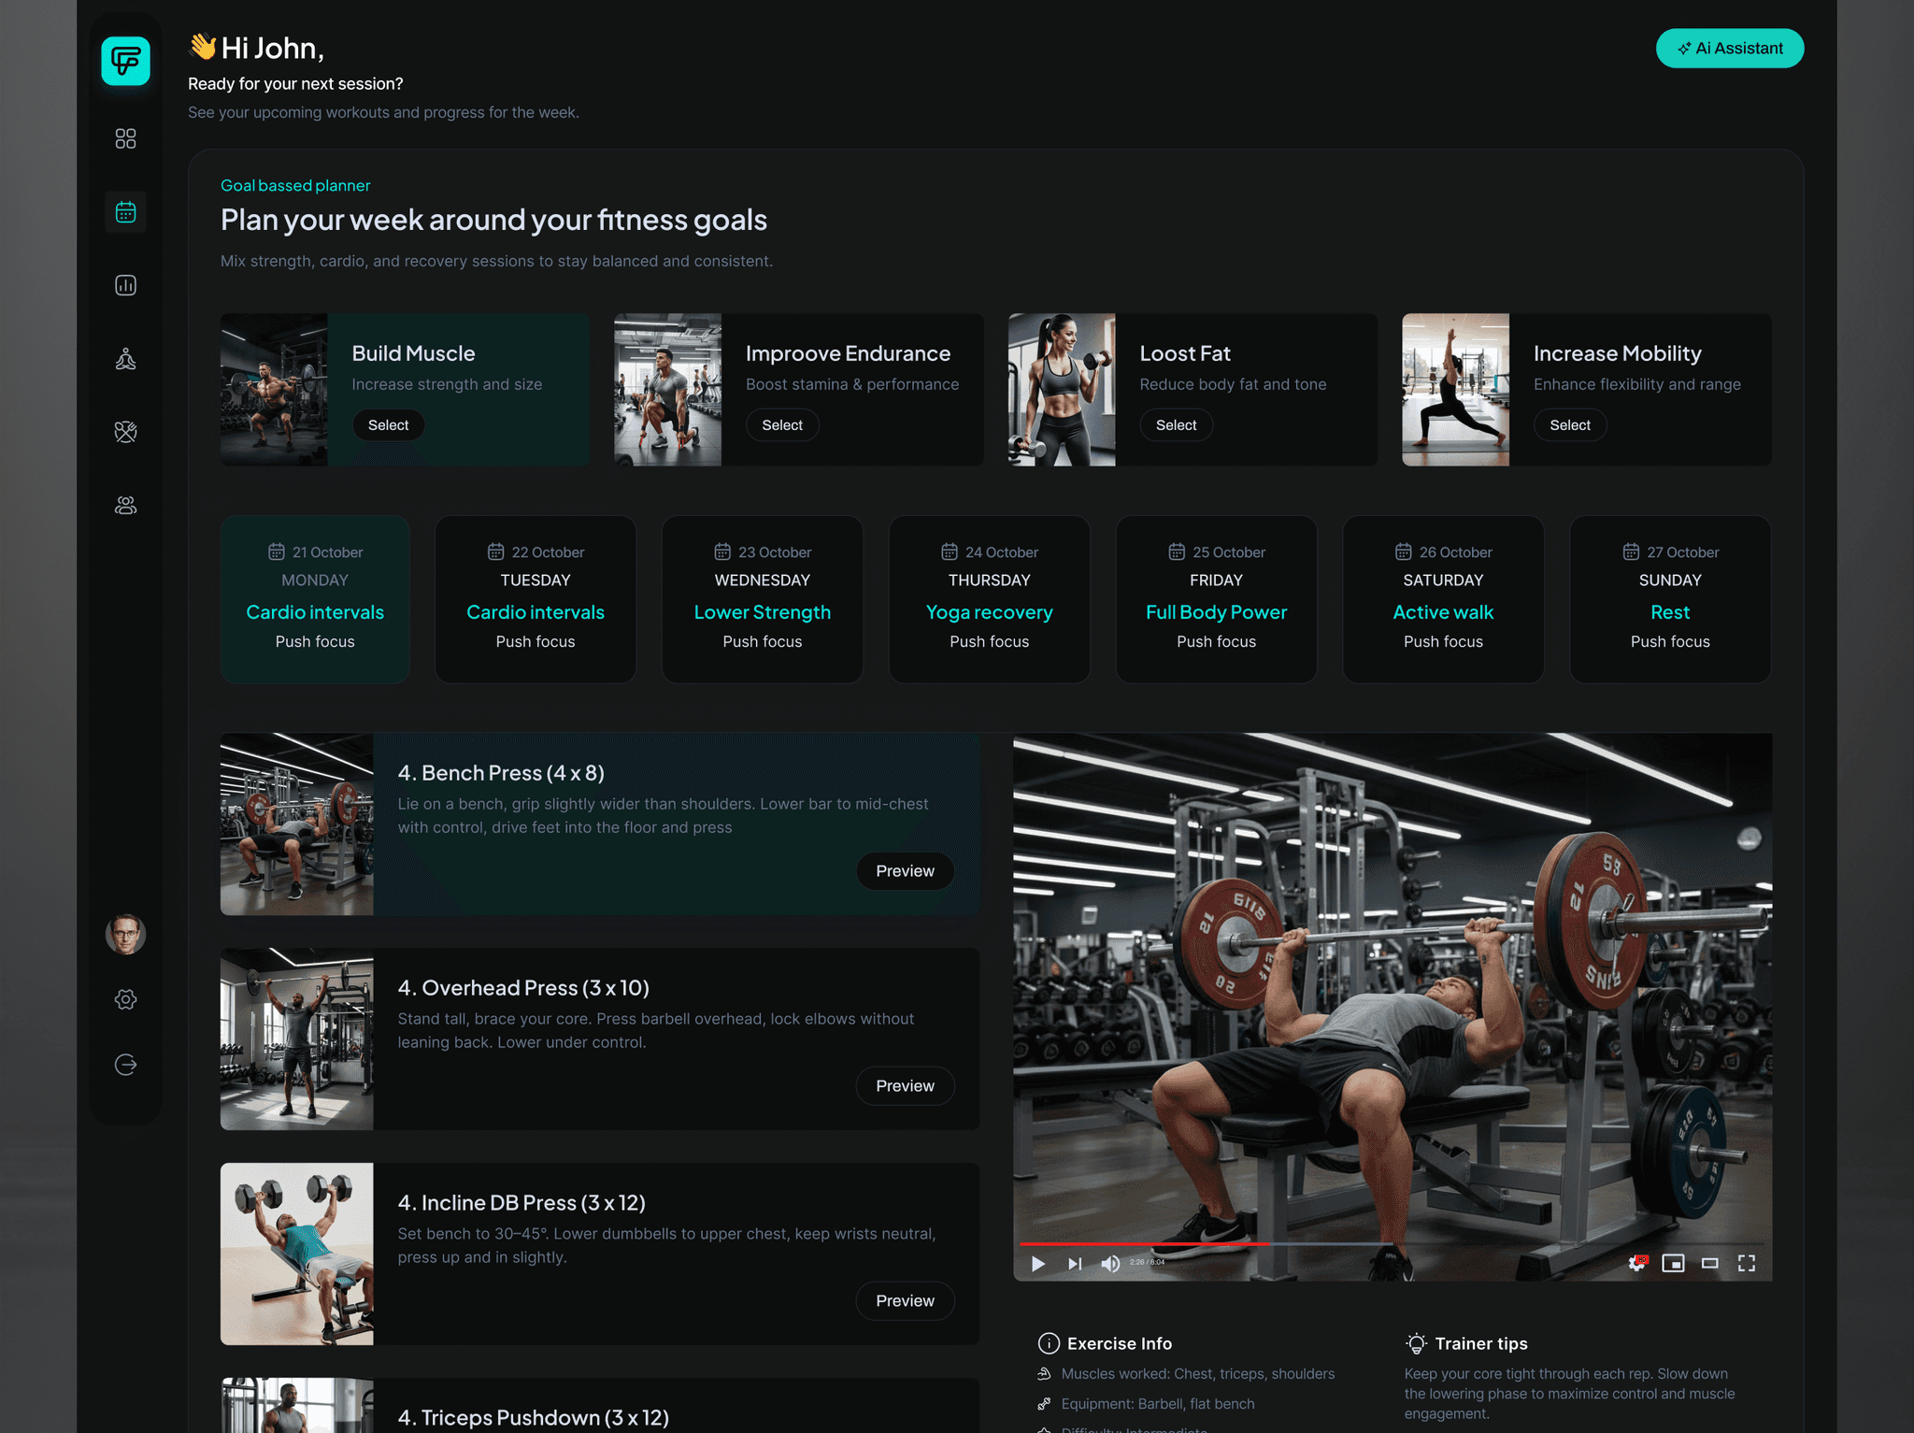Click the muscles worked icon
This screenshot has height=1433, width=1914.
pyautogui.click(x=1044, y=1374)
